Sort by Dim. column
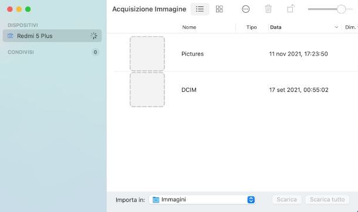Viewport: 358px width, 212px height. (x=351, y=28)
